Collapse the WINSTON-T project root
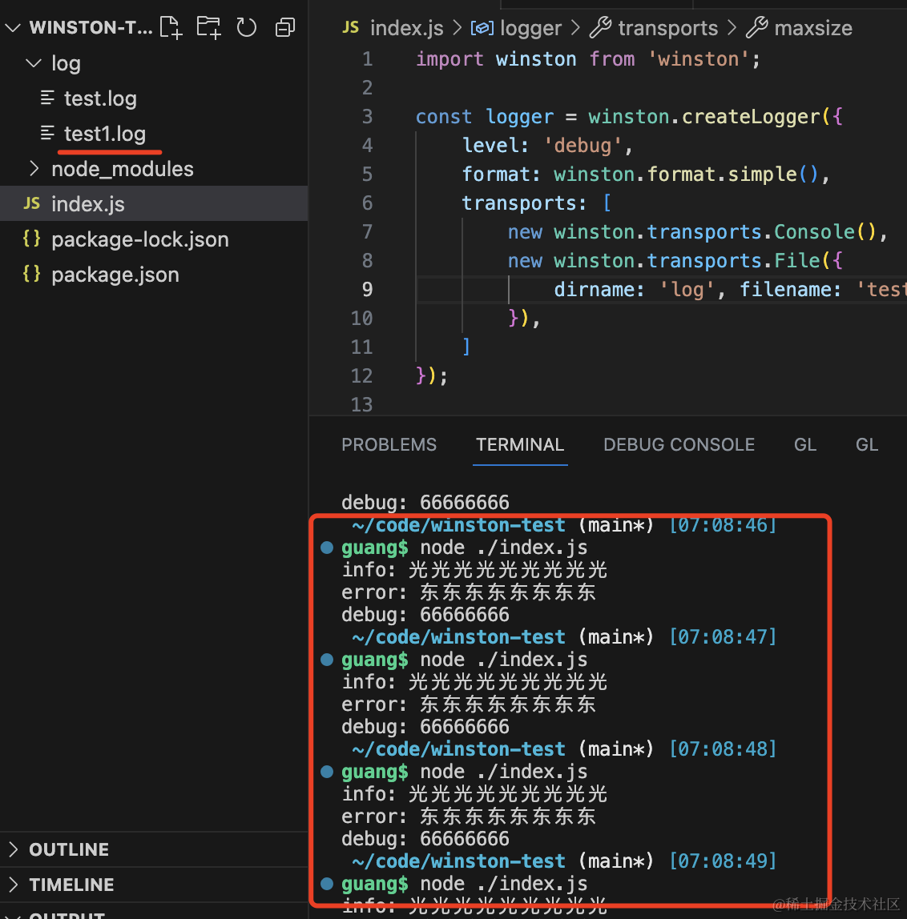 click(13, 28)
